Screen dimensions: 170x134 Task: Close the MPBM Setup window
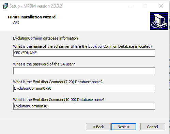click(x=161, y=6)
